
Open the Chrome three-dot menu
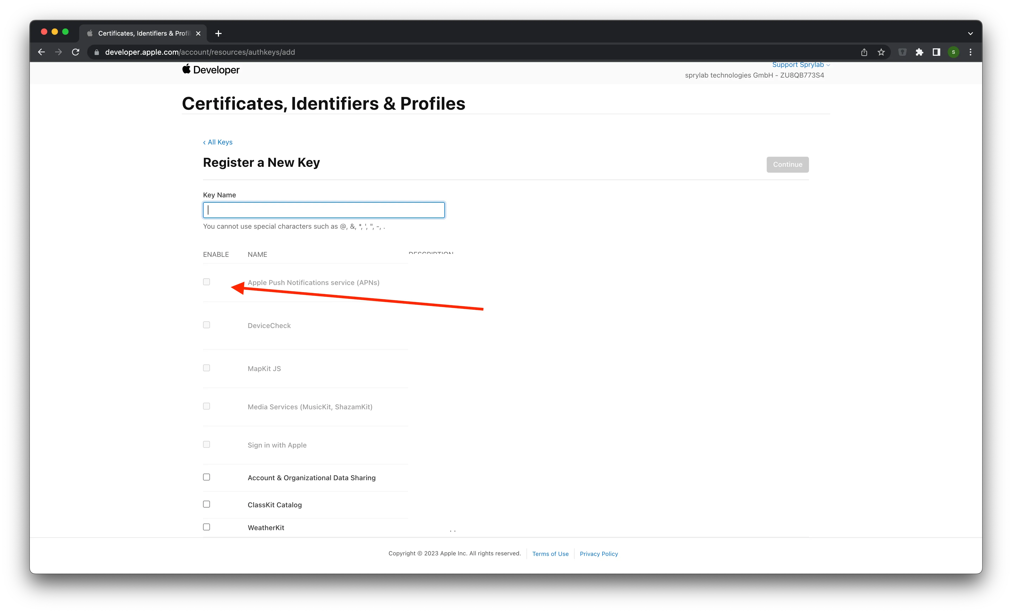pyautogui.click(x=971, y=52)
